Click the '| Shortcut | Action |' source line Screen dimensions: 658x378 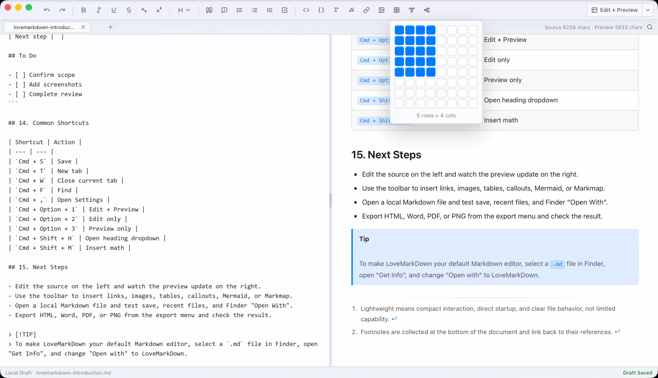pos(45,142)
